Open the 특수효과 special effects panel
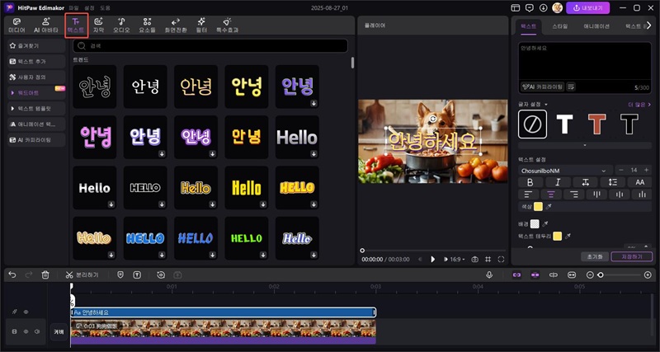This screenshot has width=660, height=352. pos(228,26)
